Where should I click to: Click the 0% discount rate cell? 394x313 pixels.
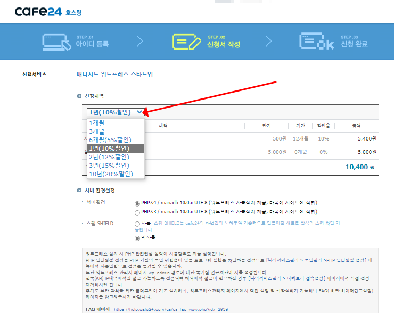(x=324, y=152)
